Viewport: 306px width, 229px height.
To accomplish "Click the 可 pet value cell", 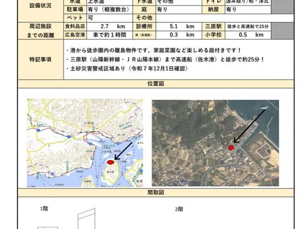I will pos(110,18).
